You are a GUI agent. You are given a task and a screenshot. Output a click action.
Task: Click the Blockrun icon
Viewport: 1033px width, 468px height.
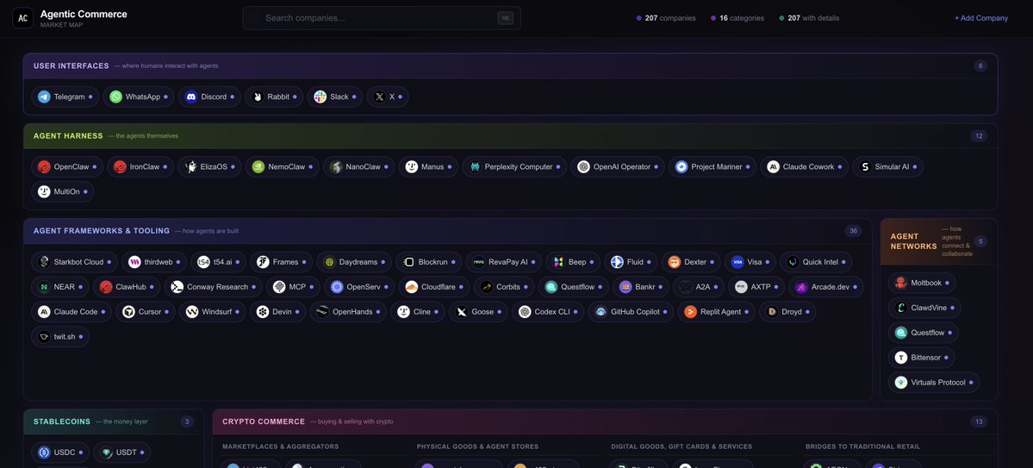point(408,262)
